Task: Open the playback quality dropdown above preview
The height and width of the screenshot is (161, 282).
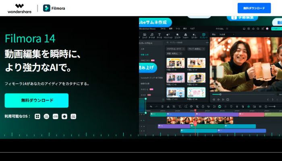Action: pos(226,35)
